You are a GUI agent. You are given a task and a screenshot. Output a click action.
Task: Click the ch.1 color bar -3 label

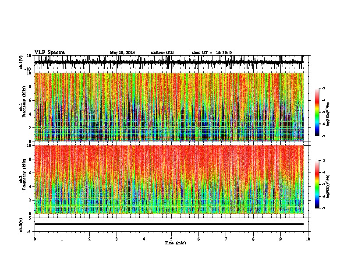coord(323,88)
